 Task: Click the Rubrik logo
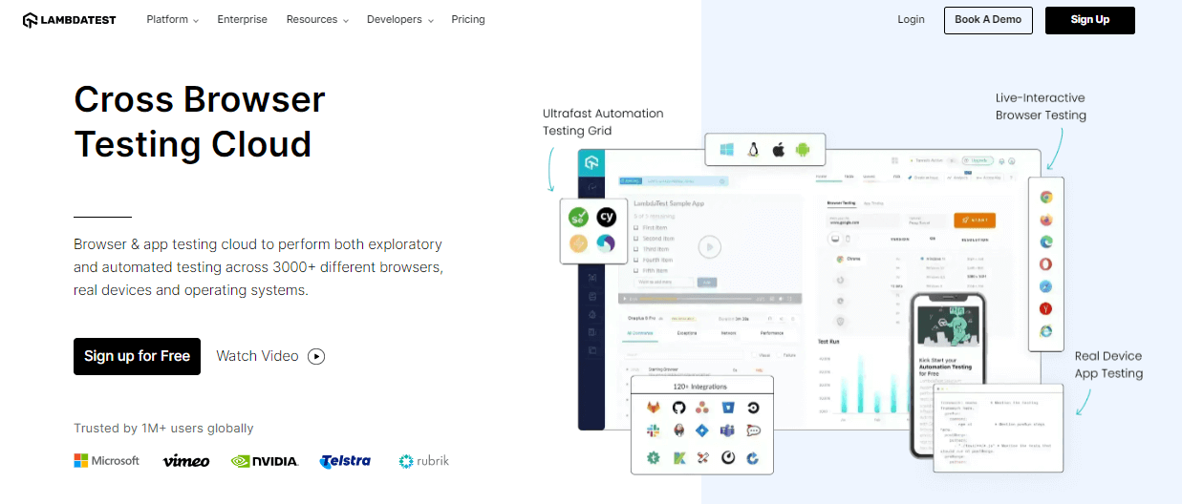coord(423,461)
